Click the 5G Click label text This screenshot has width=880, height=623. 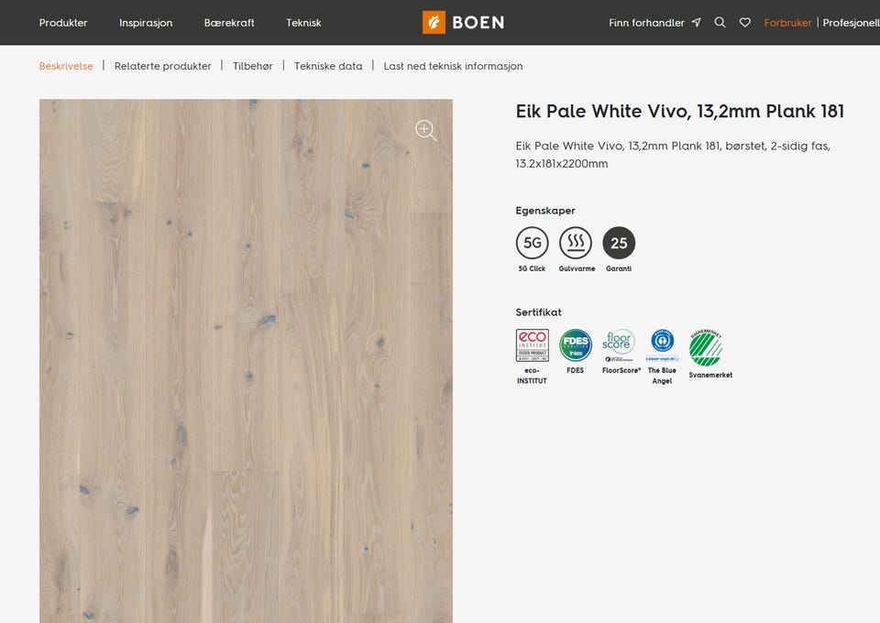coord(532,269)
